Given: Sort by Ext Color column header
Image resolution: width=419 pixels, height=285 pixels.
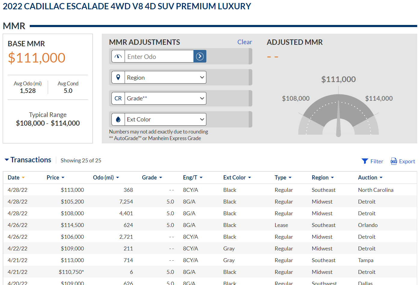Looking at the screenshot, I should click(x=237, y=177).
